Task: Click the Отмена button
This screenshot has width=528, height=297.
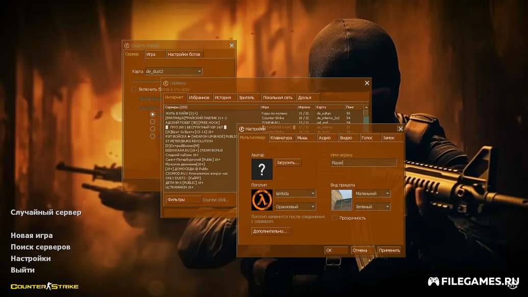Action: click(x=362, y=250)
